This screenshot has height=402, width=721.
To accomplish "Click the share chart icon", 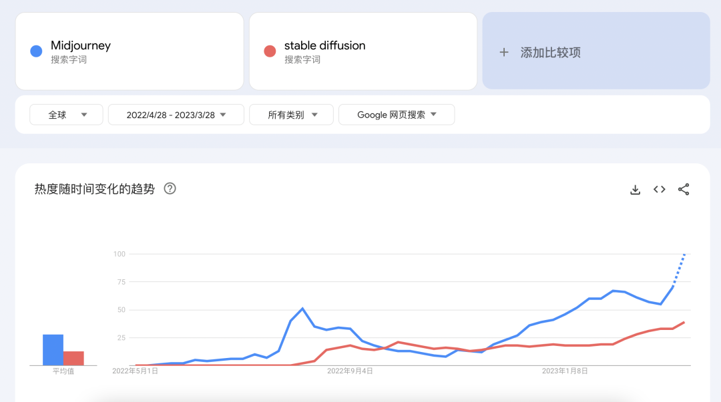I will pos(684,189).
